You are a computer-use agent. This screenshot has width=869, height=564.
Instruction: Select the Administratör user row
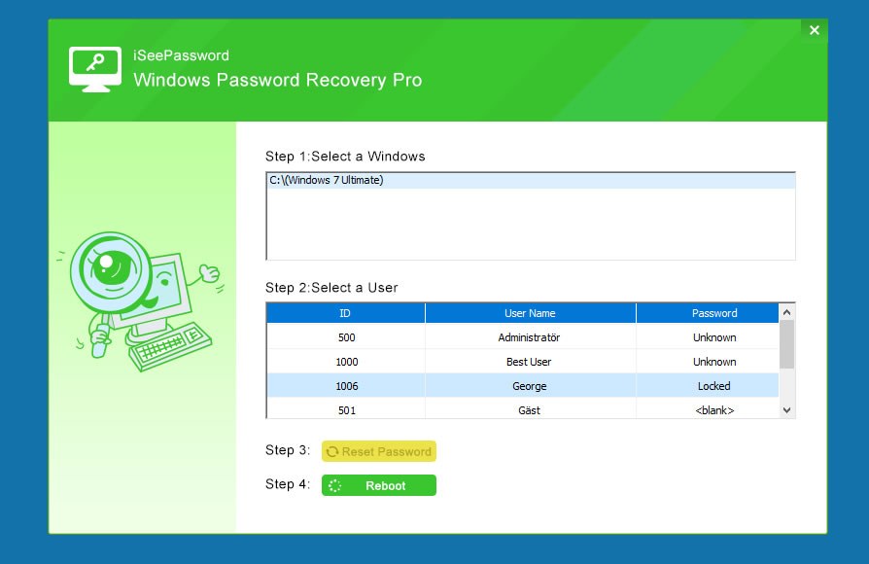pyautogui.click(x=530, y=337)
